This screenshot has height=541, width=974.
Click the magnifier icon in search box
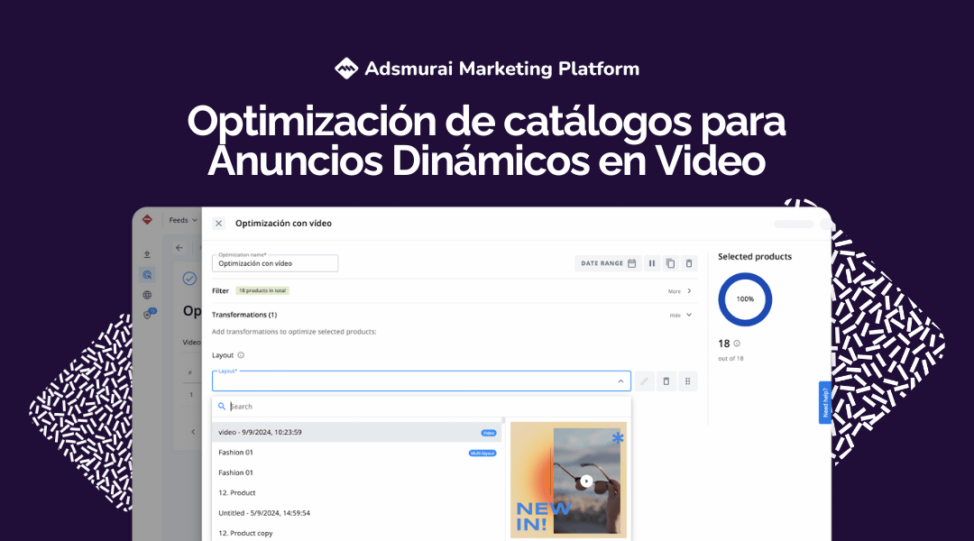click(221, 407)
